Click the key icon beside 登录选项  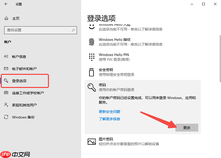coord(6,81)
